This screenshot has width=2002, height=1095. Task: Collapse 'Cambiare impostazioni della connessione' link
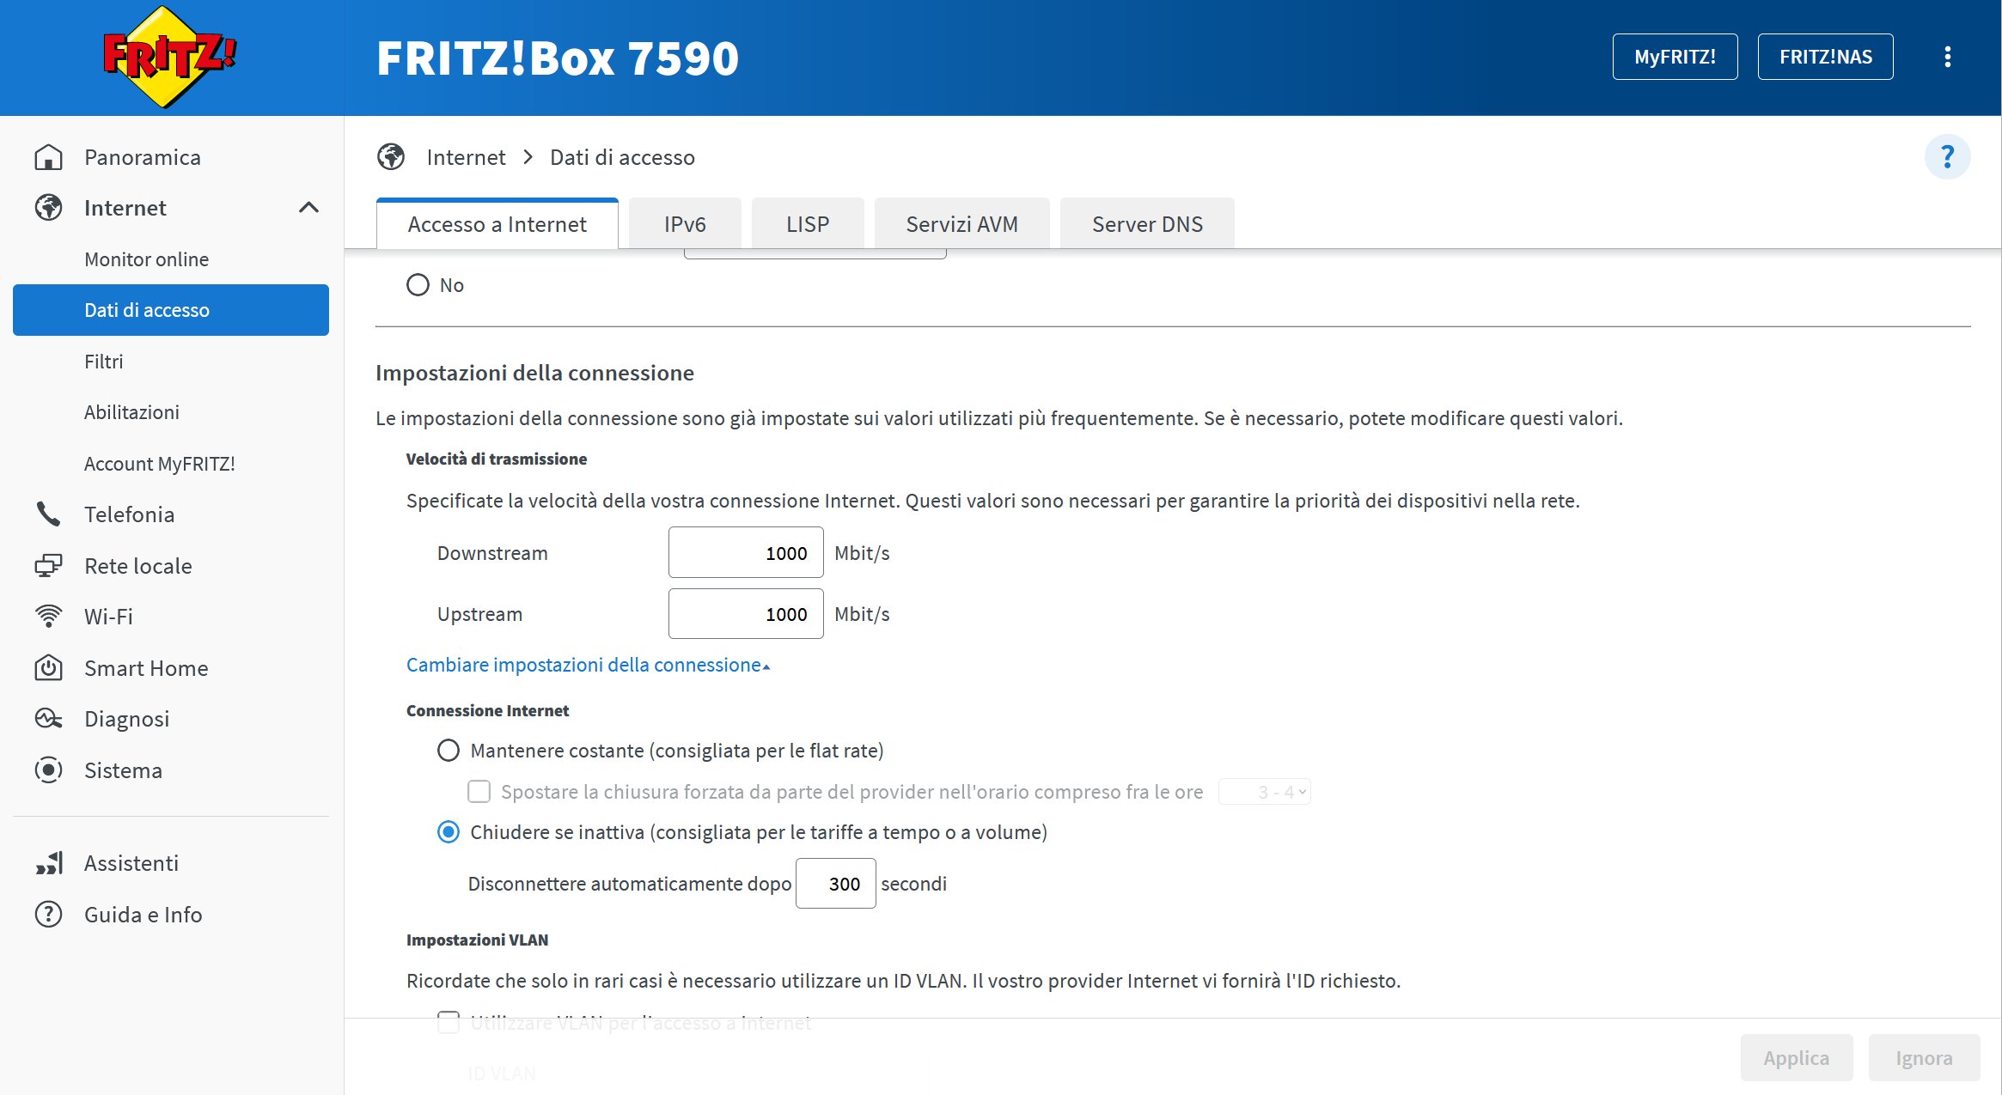[588, 665]
